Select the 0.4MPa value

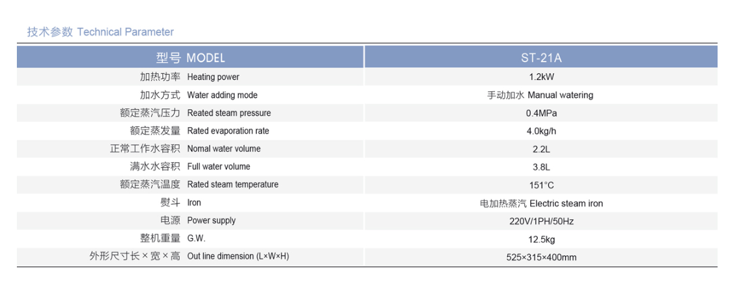point(541,113)
